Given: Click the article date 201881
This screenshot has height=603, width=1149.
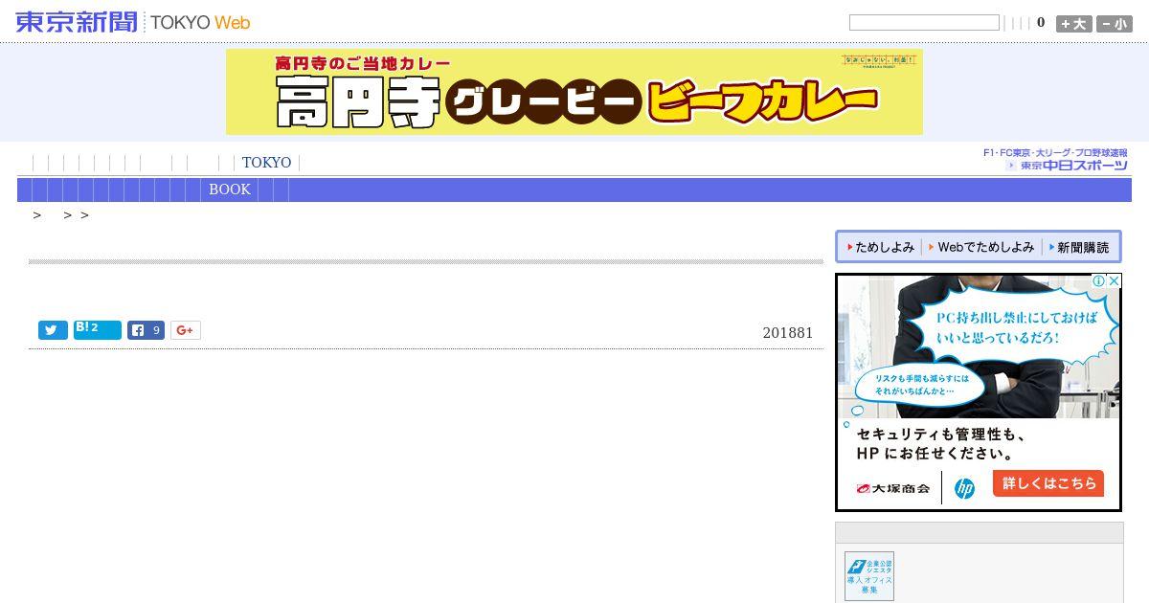Looking at the screenshot, I should pos(788,333).
